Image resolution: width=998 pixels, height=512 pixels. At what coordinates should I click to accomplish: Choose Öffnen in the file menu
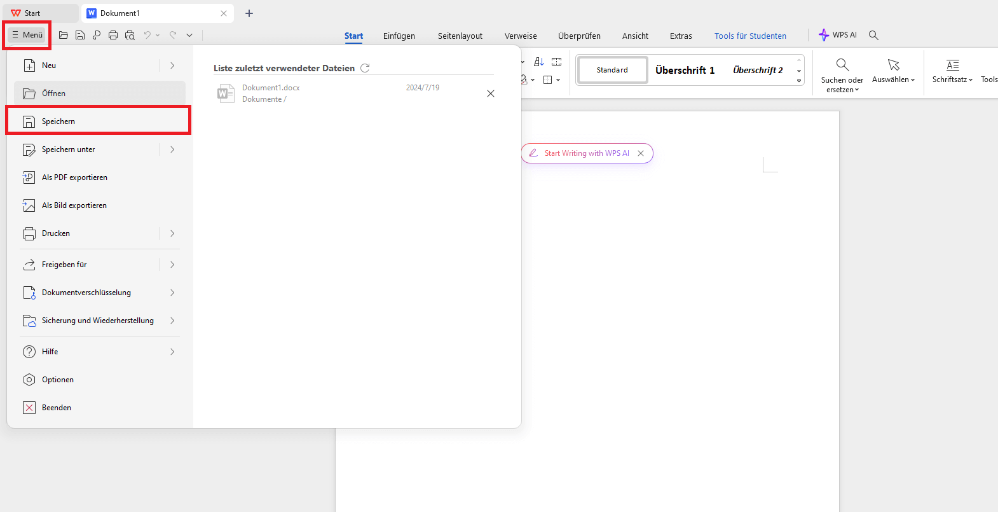100,93
